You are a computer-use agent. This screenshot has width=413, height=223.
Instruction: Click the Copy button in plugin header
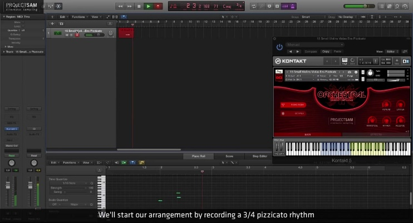pyautogui.click(x=326, y=51)
